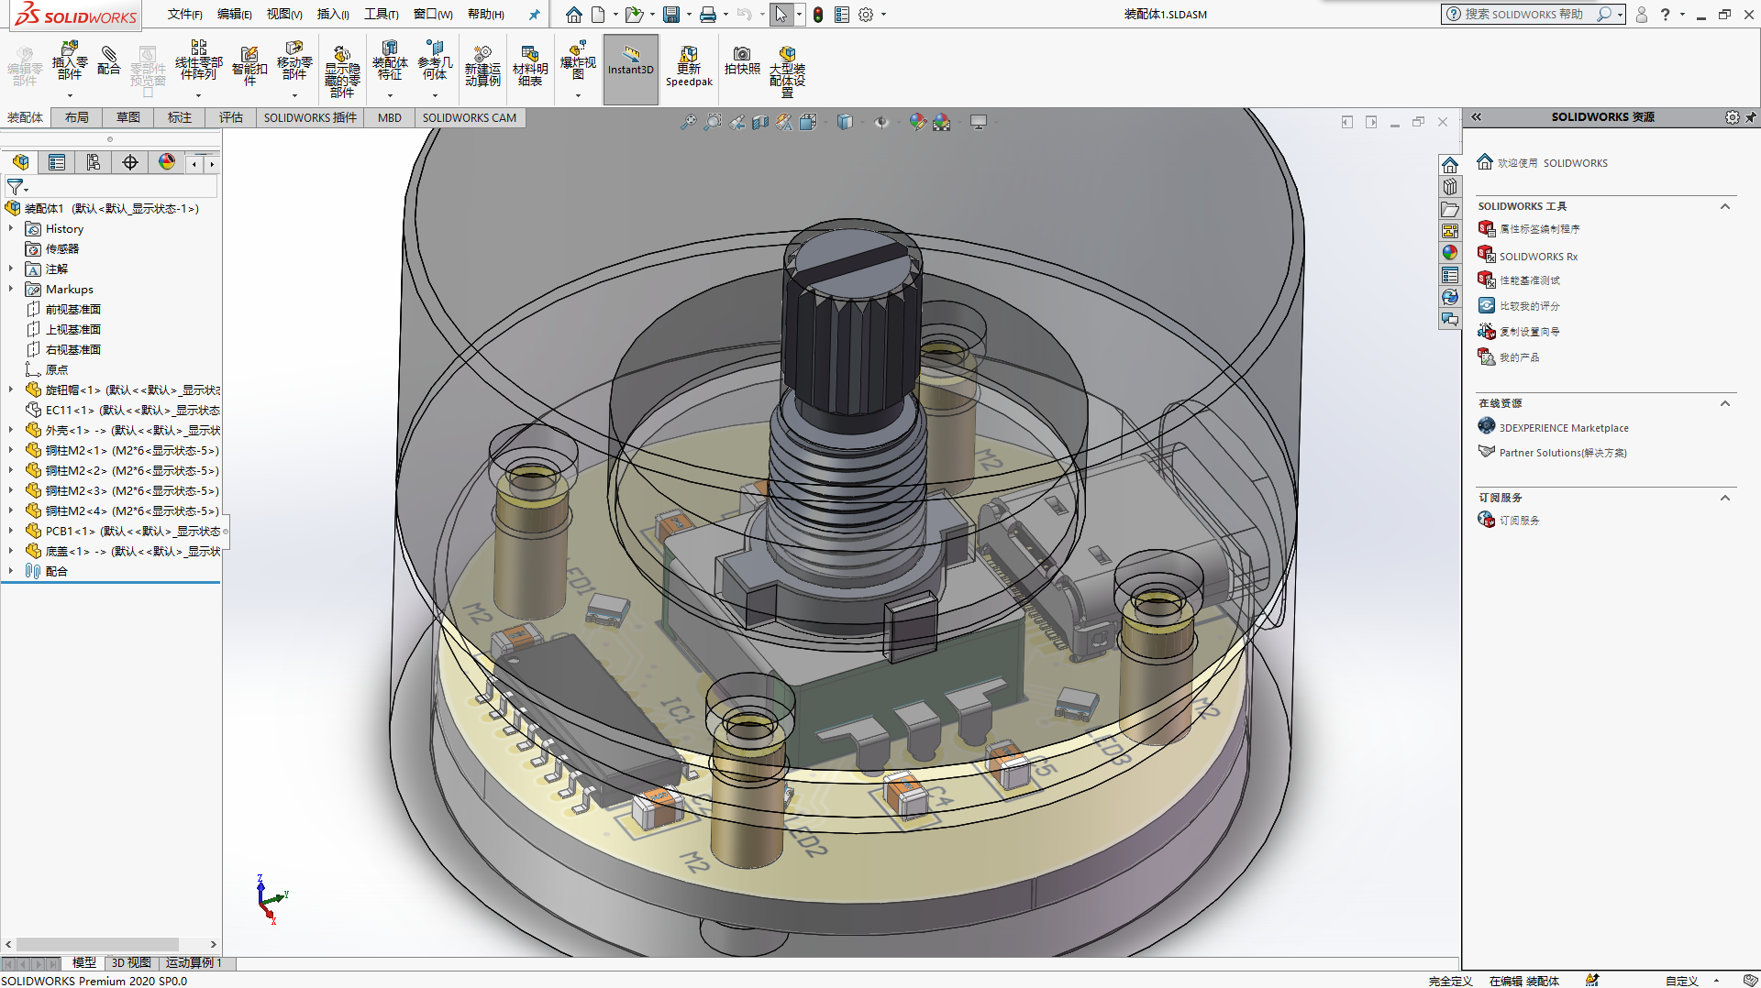Click the Section View icon
Screen dimensions: 1761x988
point(760,122)
